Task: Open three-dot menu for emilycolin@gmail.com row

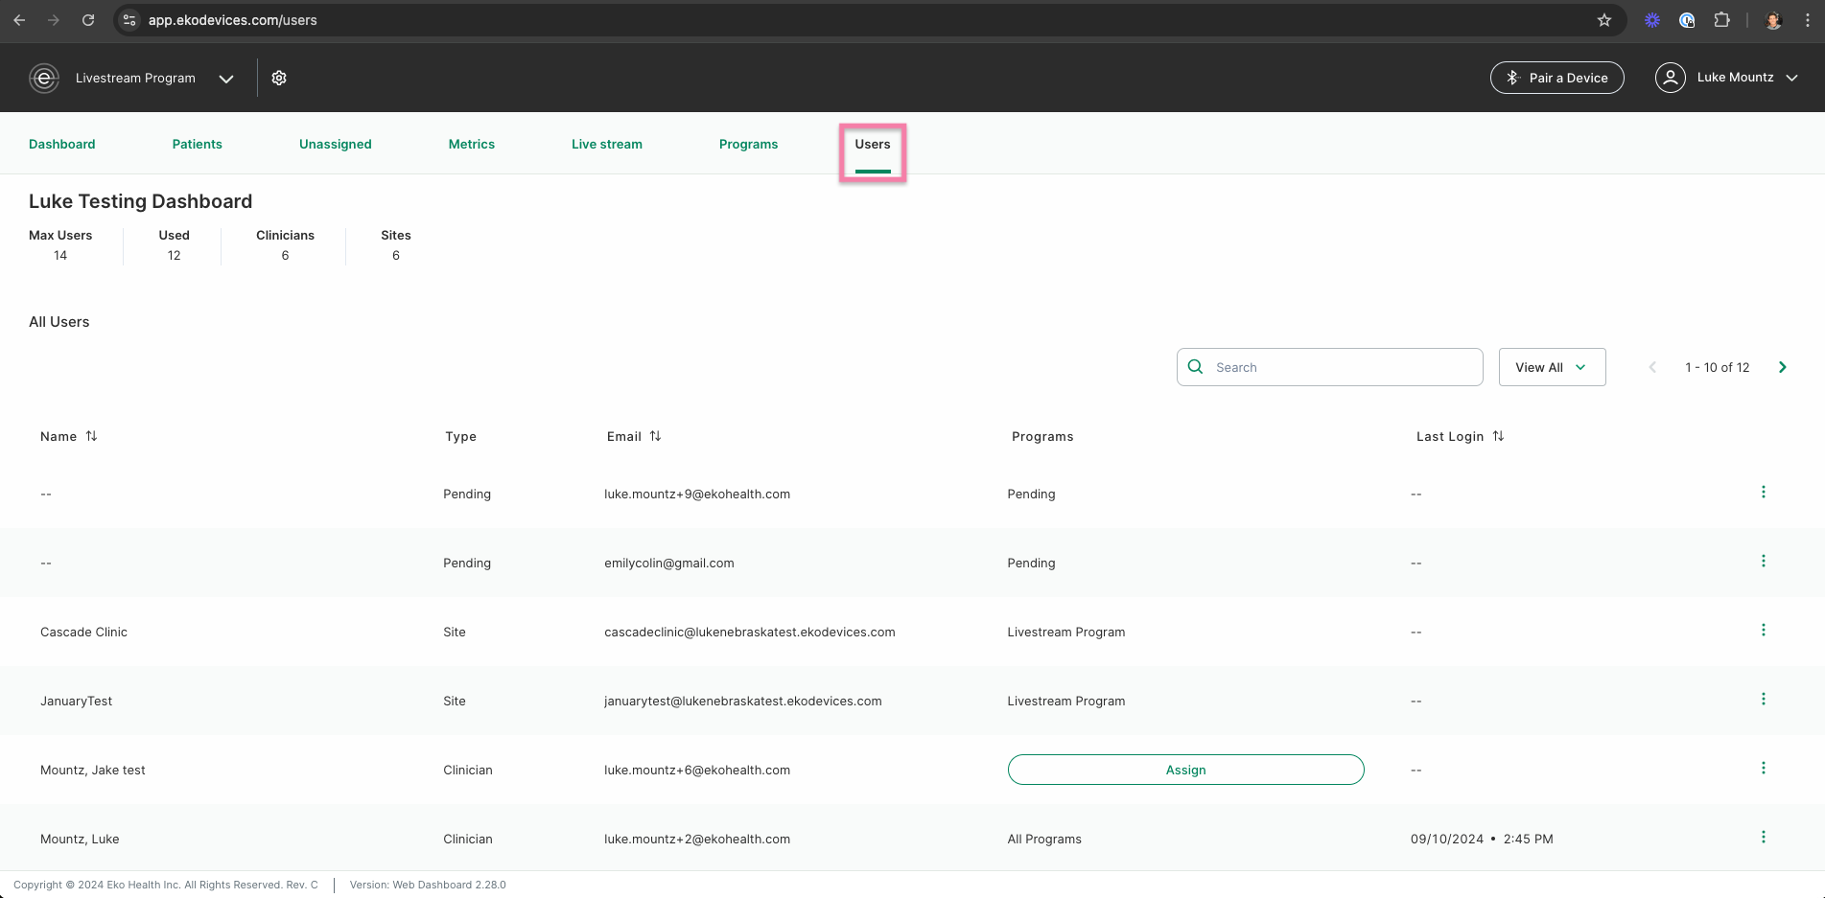Action: click(1763, 562)
